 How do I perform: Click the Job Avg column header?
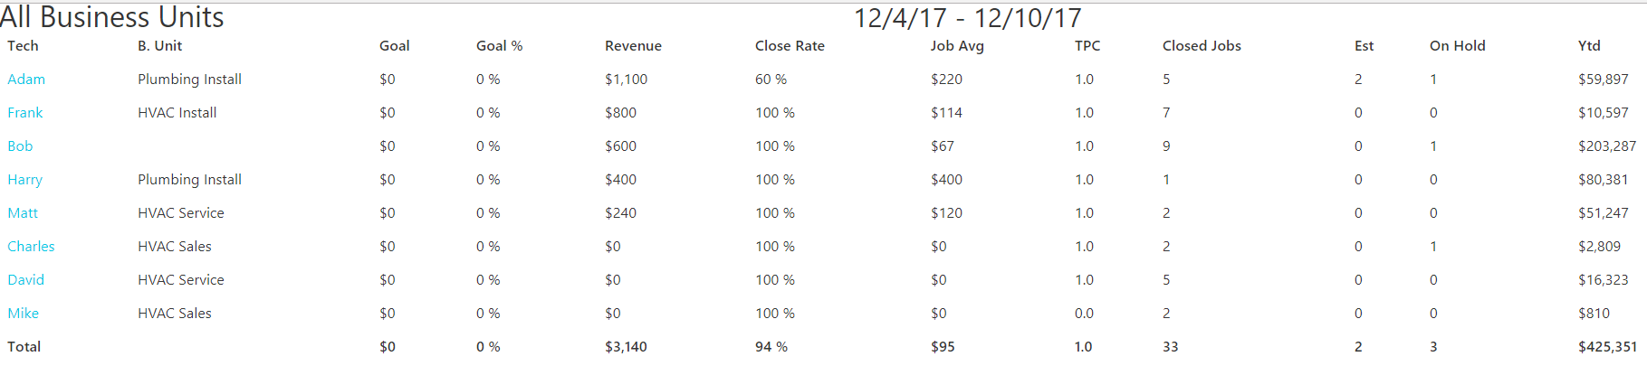pyautogui.click(x=957, y=46)
